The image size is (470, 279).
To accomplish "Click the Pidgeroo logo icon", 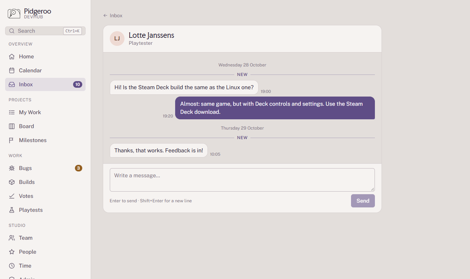I will click(x=14, y=14).
